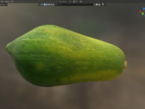Image resolution: width=145 pixels, height=109 pixels.
Task: Snap view to red X axis gizmo
Action: pyautogui.click(x=140, y=12)
